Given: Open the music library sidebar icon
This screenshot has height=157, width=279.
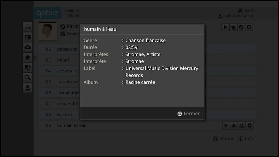Looking at the screenshot, I should (28, 37).
